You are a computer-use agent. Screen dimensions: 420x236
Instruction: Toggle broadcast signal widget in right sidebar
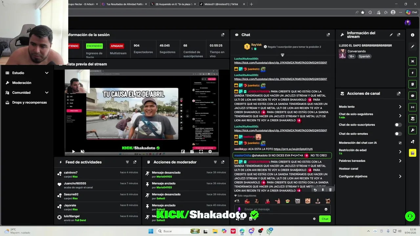pyautogui.click(x=412, y=107)
